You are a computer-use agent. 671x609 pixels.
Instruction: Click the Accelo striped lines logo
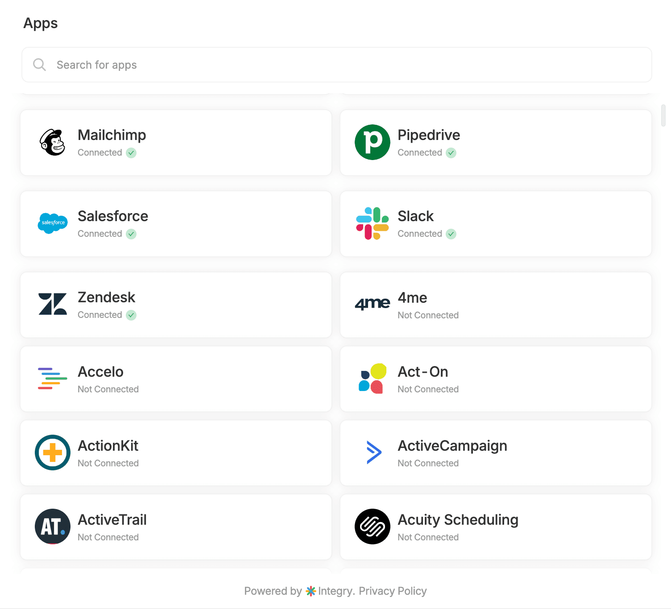[53, 379]
